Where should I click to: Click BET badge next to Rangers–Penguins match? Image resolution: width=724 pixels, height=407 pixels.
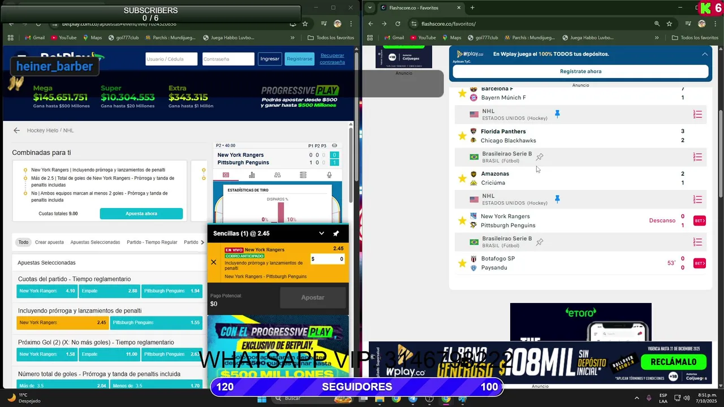(x=700, y=220)
